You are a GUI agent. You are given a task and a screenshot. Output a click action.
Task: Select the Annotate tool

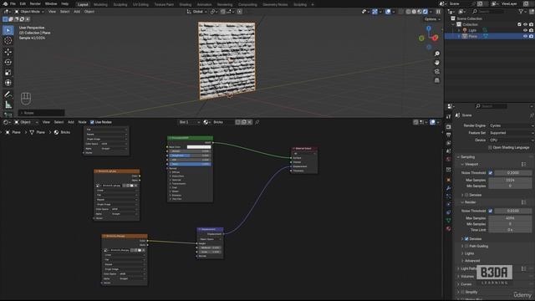8,94
